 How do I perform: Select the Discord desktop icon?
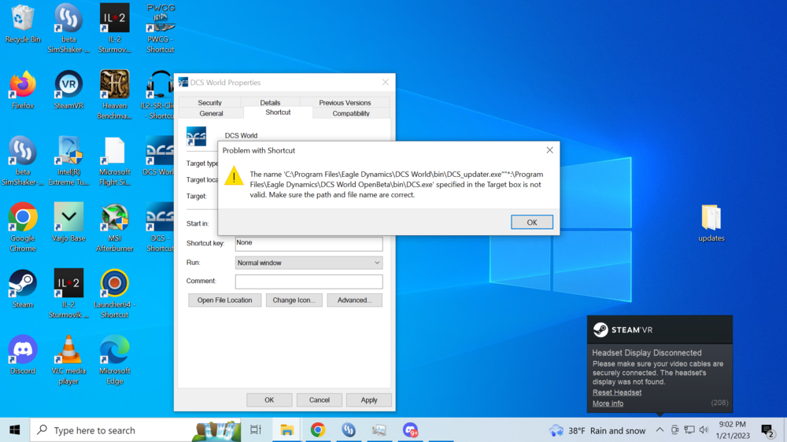point(23,355)
